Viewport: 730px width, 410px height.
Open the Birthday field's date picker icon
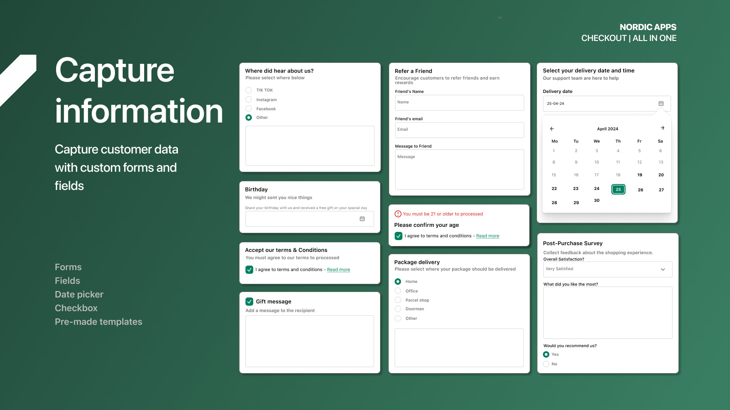(362, 219)
